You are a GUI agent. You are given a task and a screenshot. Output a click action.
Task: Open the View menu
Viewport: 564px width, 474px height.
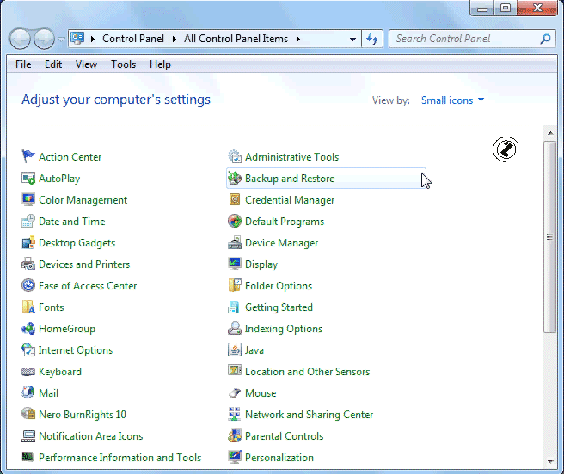pos(86,64)
